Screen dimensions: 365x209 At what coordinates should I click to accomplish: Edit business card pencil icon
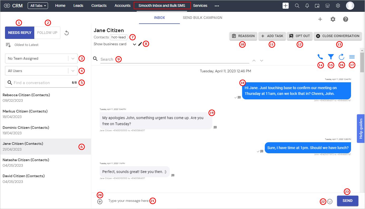point(140,44)
